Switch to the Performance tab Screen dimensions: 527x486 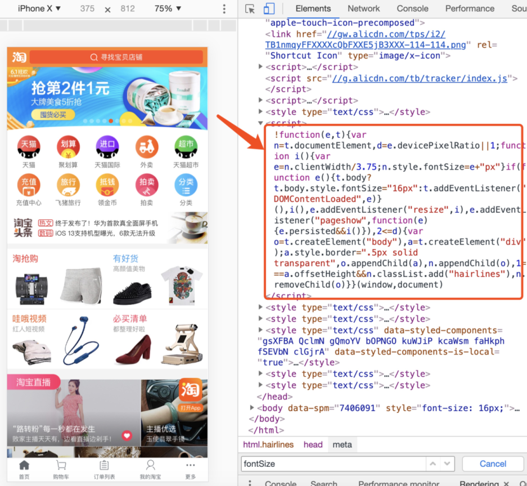click(470, 9)
